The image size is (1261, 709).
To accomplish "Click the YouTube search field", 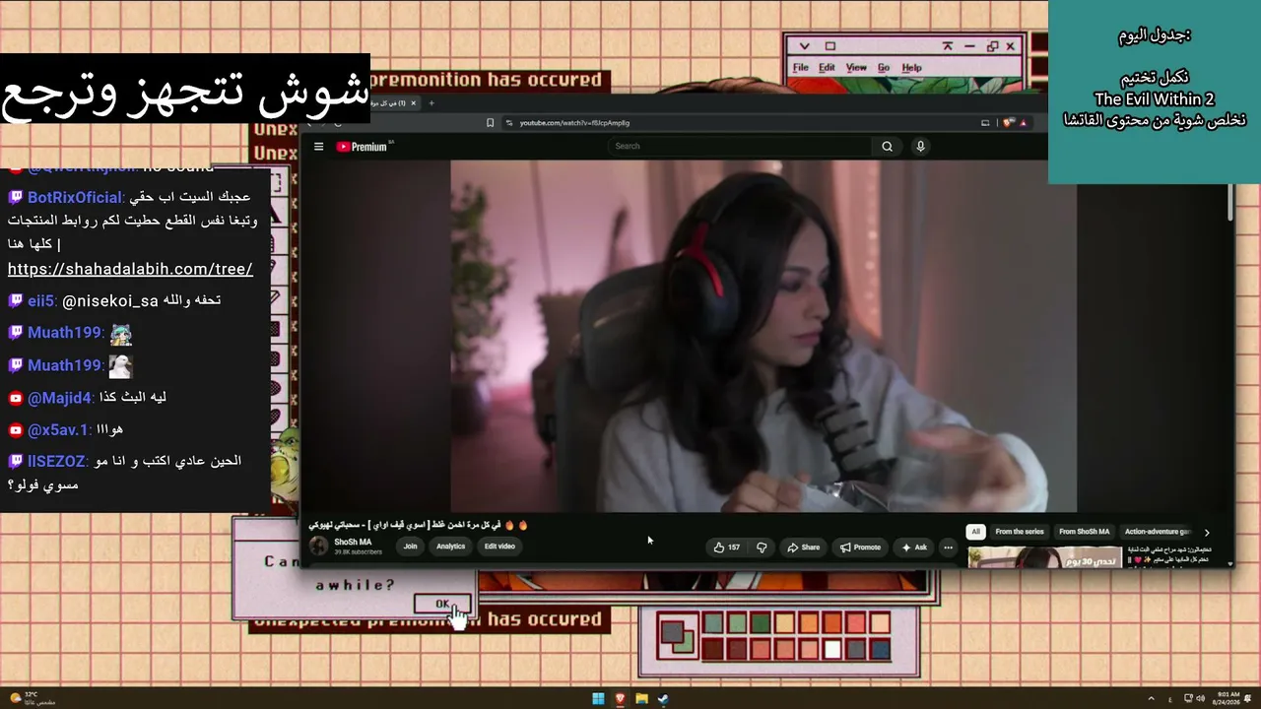I will tap(740, 147).
